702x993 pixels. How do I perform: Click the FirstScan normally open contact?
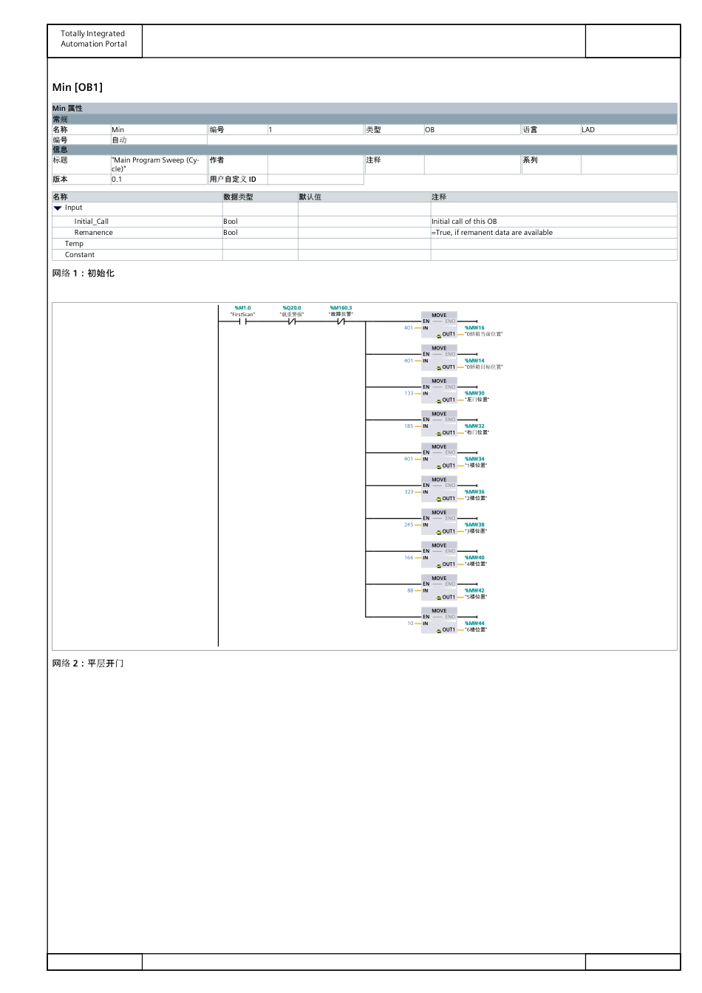[x=242, y=321]
